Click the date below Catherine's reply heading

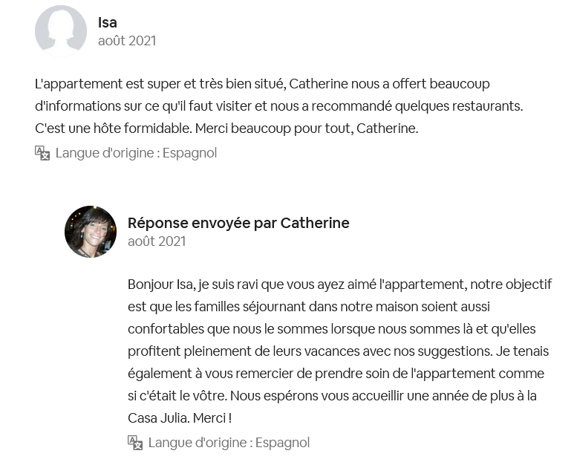click(157, 241)
